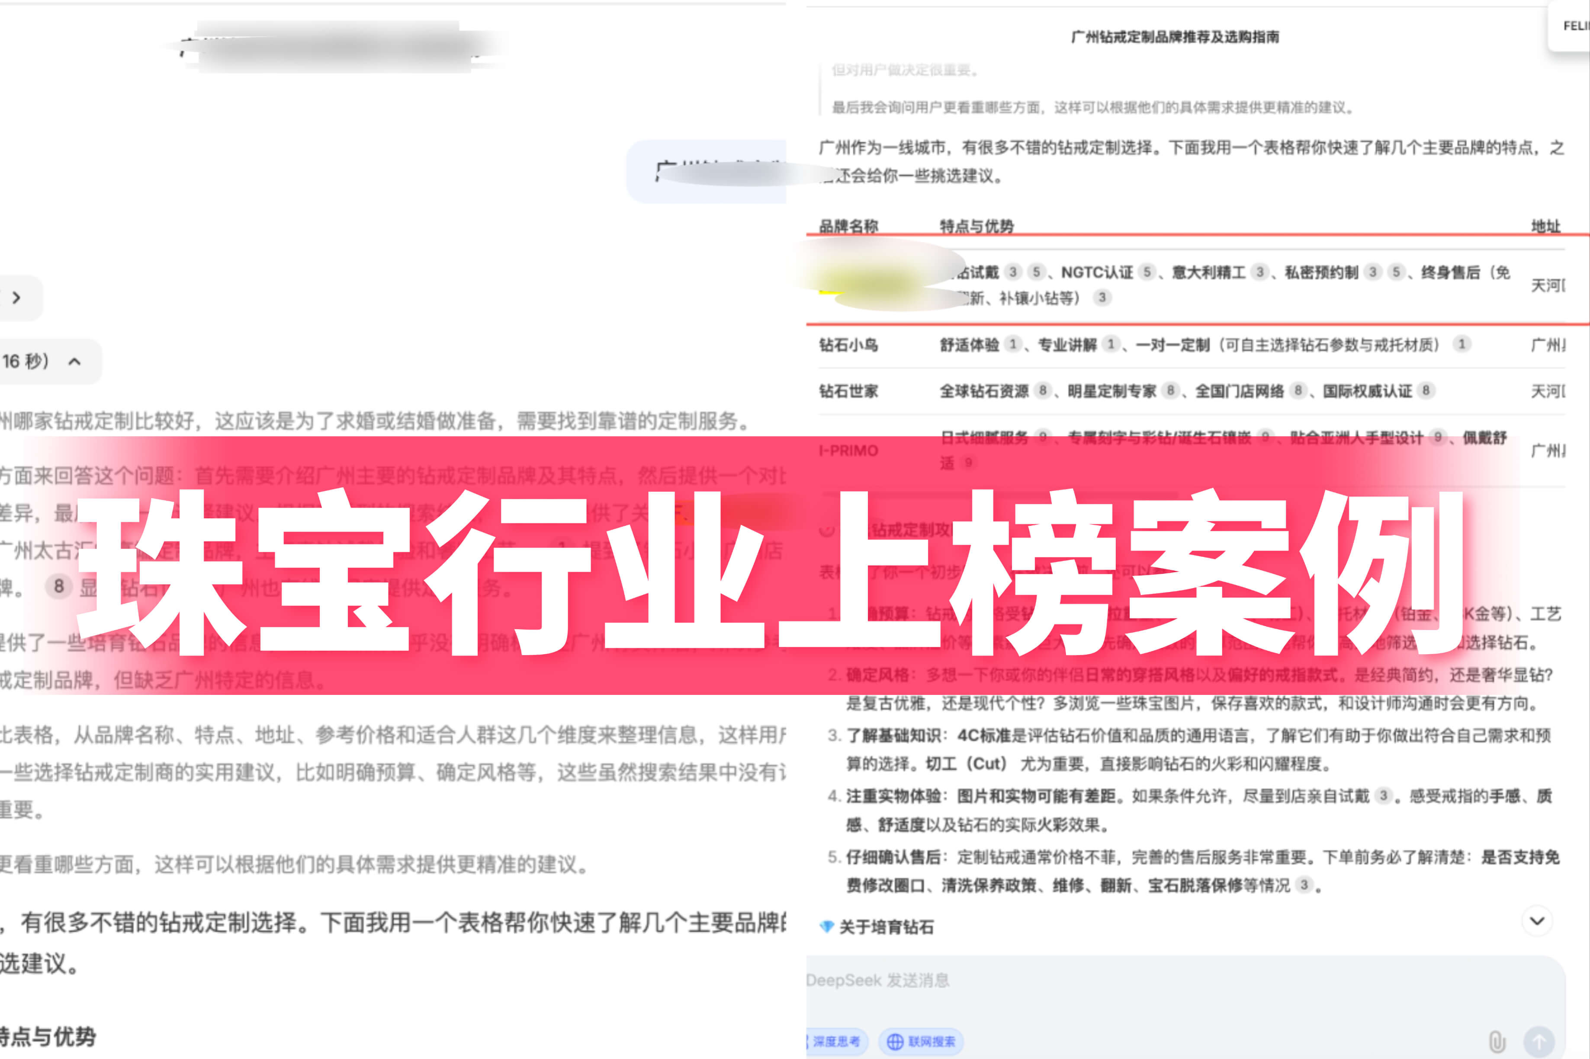Image resolution: width=1590 pixels, height=1059 pixels.
Task: Open citation 1 after 舒适体验
Action: (x=1012, y=345)
